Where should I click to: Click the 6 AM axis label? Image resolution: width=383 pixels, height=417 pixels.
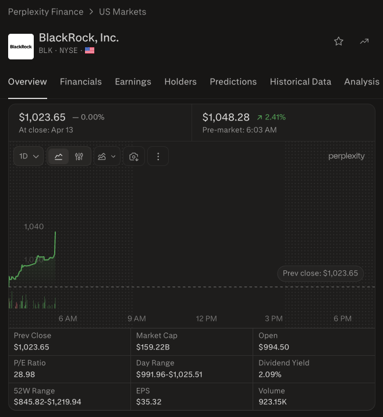coord(68,319)
